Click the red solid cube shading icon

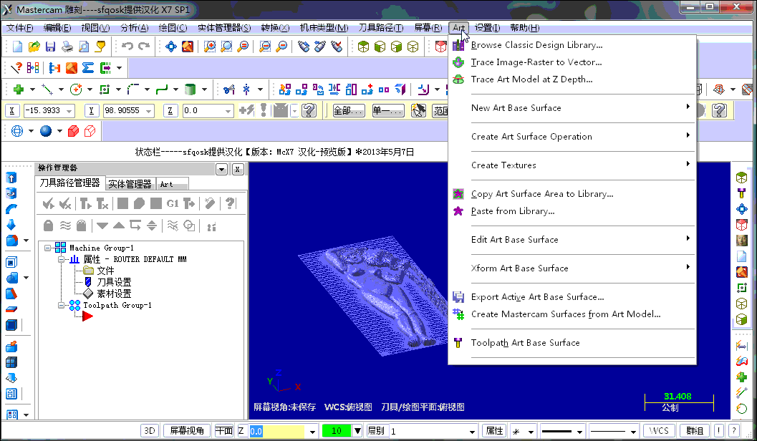coord(73,131)
